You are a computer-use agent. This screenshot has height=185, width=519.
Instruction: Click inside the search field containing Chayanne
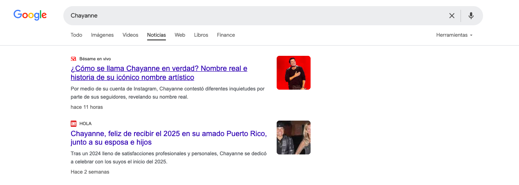point(253,15)
